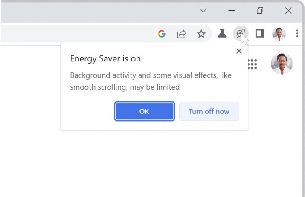Viewport: 305px width, 197px height.
Task: Close the Chrome window
Action: click(288, 11)
